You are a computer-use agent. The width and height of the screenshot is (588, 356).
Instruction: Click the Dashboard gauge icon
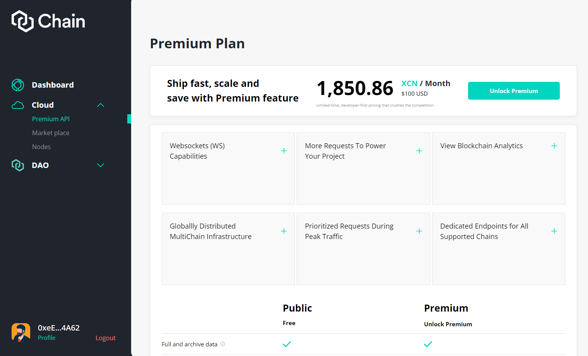[x=18, y=85]
